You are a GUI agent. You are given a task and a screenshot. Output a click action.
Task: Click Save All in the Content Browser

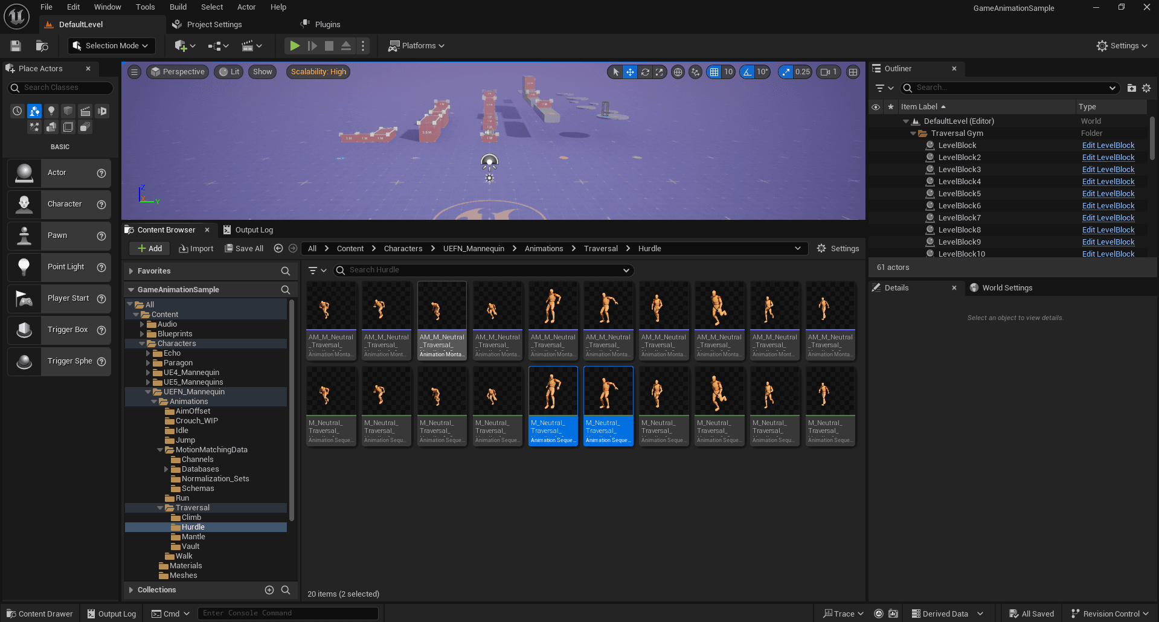[x=244, y=249]
